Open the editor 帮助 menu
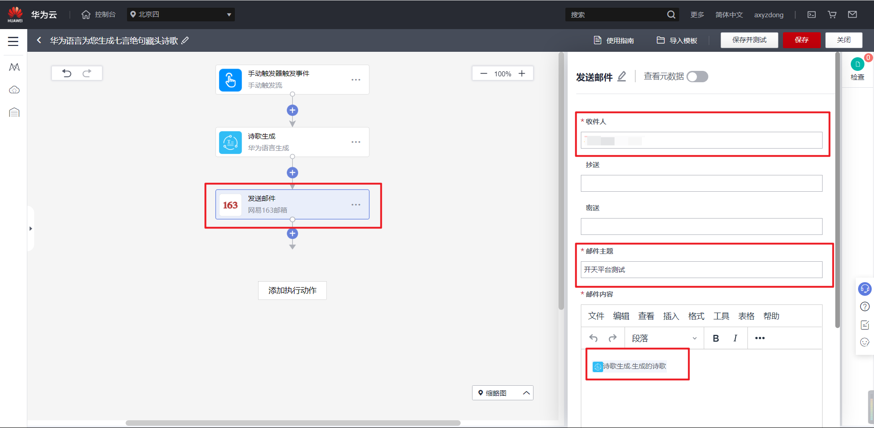Viewport: 874px width, 428px height. point(771,316)
